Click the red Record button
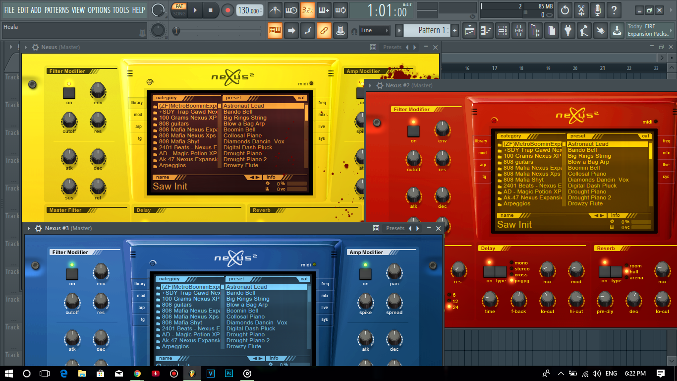The height and width of the screenshot is (381, 677). pos(227,10)
